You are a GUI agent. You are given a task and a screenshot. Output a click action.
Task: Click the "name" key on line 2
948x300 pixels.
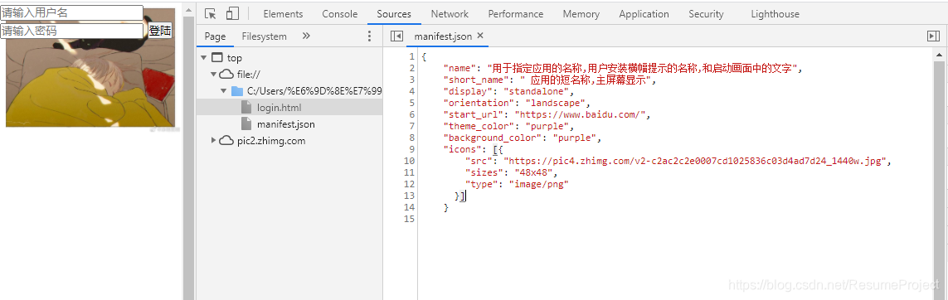point(460,69)
